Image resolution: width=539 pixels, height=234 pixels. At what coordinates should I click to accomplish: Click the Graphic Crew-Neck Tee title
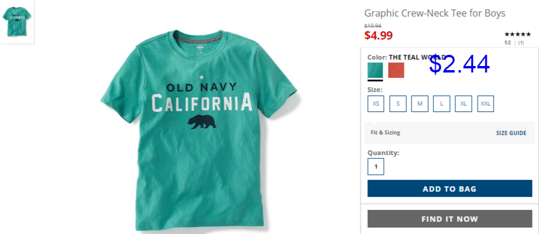(435, 14)
